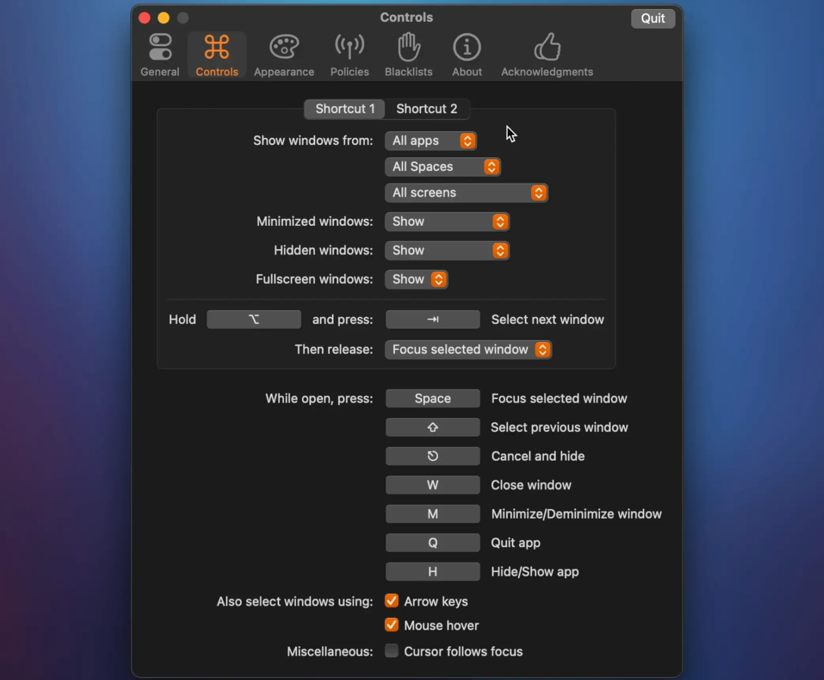
Task: Toggle Arrow keys selection option
Action: 391,601
